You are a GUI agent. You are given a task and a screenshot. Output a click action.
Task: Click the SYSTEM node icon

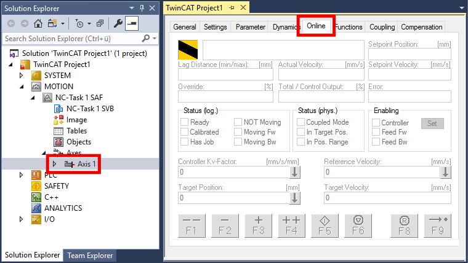tap(36, 76)
